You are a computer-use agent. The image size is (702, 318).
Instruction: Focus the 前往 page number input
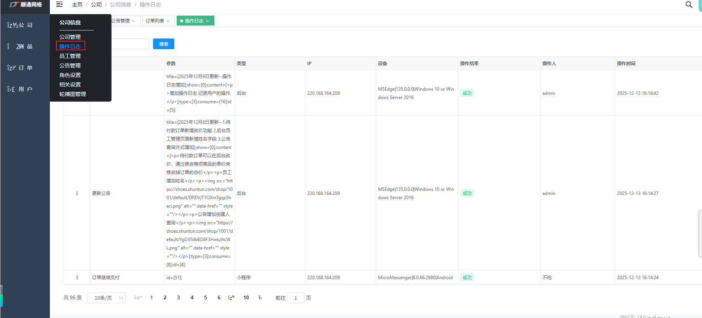point(295,298)
